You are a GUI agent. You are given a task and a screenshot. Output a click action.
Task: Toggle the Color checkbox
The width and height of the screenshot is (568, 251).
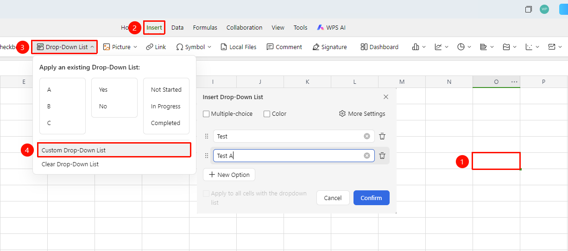[x=267, y=113]
